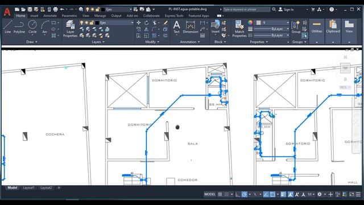Image resolution: width=364 pixels, height=205 pixels.
Task: Expand the Block panel
Action: tap(220, 42)
